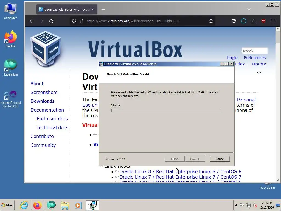The height and width of the screenshot is (211, 281).
Task: Click the Firefox forward arrow
Action: [x=41, y=21]
